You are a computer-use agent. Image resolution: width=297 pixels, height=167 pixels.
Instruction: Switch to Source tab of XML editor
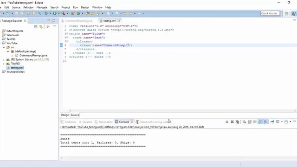(x=75, y=115)
